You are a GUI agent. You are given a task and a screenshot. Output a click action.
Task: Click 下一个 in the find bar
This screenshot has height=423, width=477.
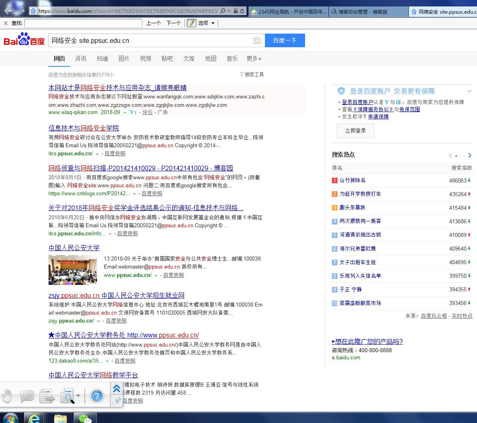174,23
